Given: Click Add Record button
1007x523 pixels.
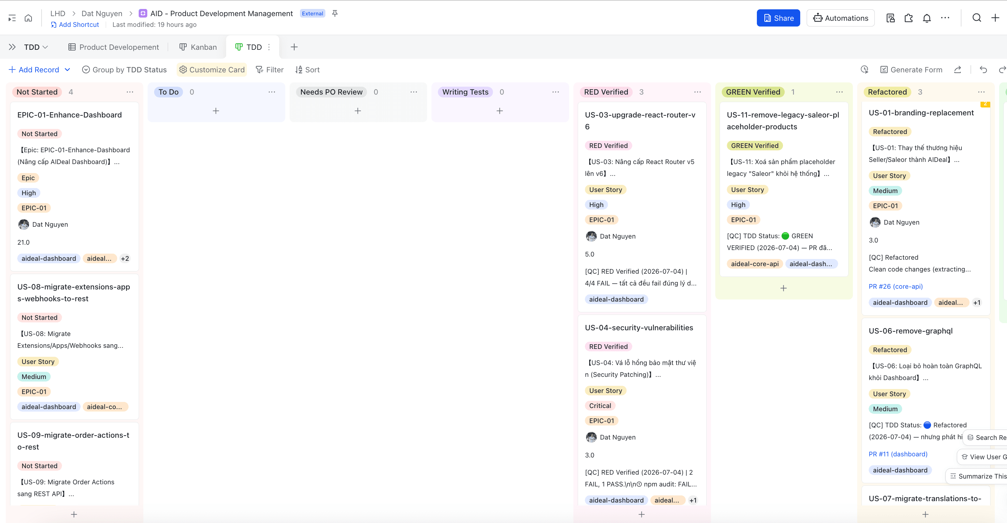Looking at the screenshot, I should [x=34, y=69].
